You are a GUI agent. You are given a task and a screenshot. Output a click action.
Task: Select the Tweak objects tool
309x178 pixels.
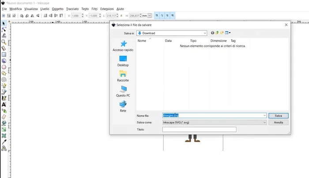4,36
